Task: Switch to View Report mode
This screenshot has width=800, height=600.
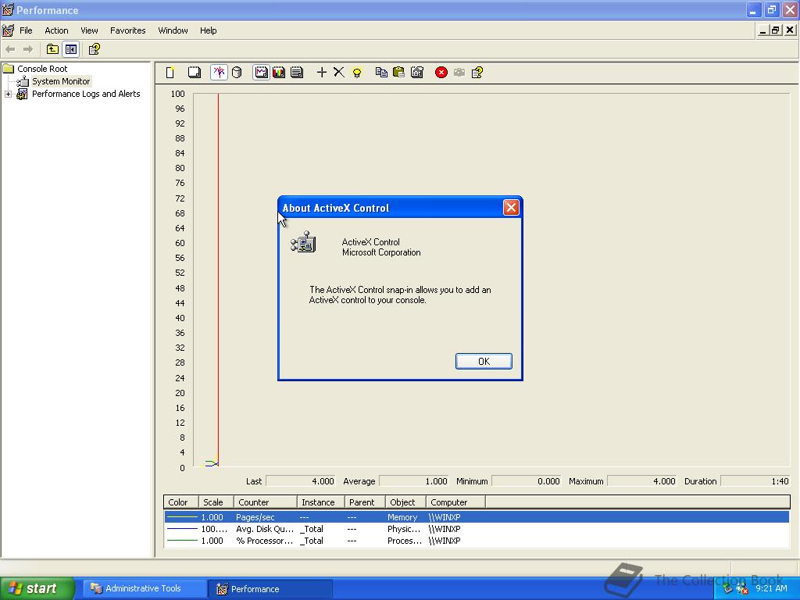Action: pos(297,73)
